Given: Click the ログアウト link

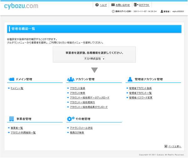Looking at the screenshot, I should click(x=144, y=5).
